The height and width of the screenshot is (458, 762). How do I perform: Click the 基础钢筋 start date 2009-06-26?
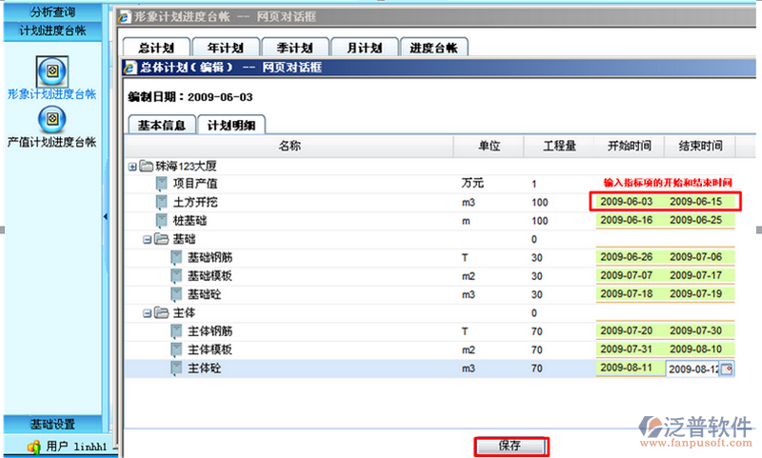[x=627, y=257]
